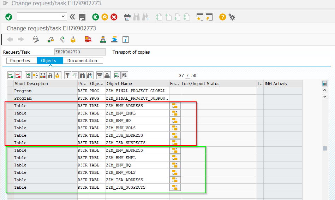Click the Obje... object type column header
The height and width of the screenshot is (200, 335).
(x=97, y=84)
